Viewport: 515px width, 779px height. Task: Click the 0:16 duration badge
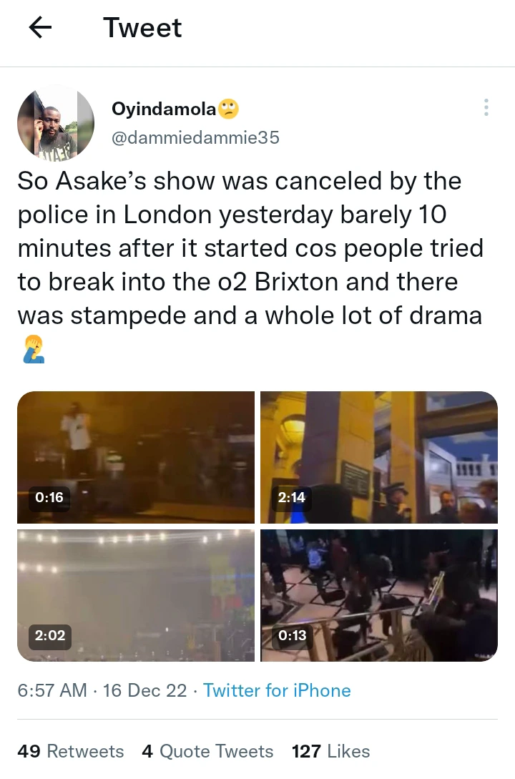[x=49, y=497]
